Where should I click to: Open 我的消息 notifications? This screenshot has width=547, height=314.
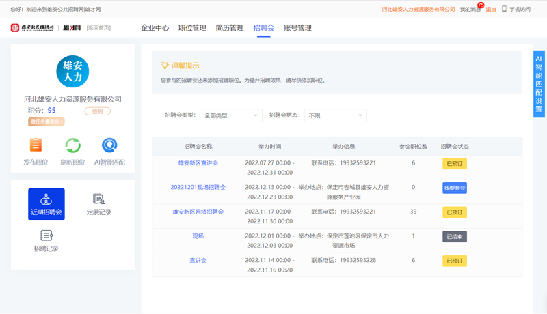coord(470,10)
